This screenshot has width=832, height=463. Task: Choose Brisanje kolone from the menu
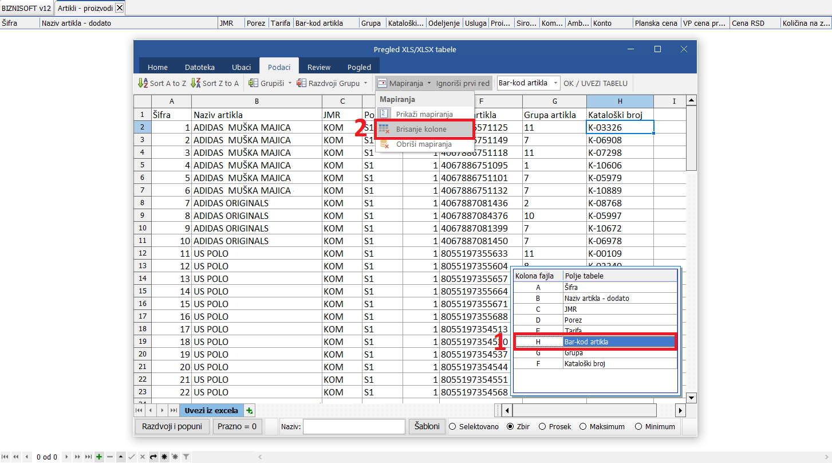click(x=421, y=130)
